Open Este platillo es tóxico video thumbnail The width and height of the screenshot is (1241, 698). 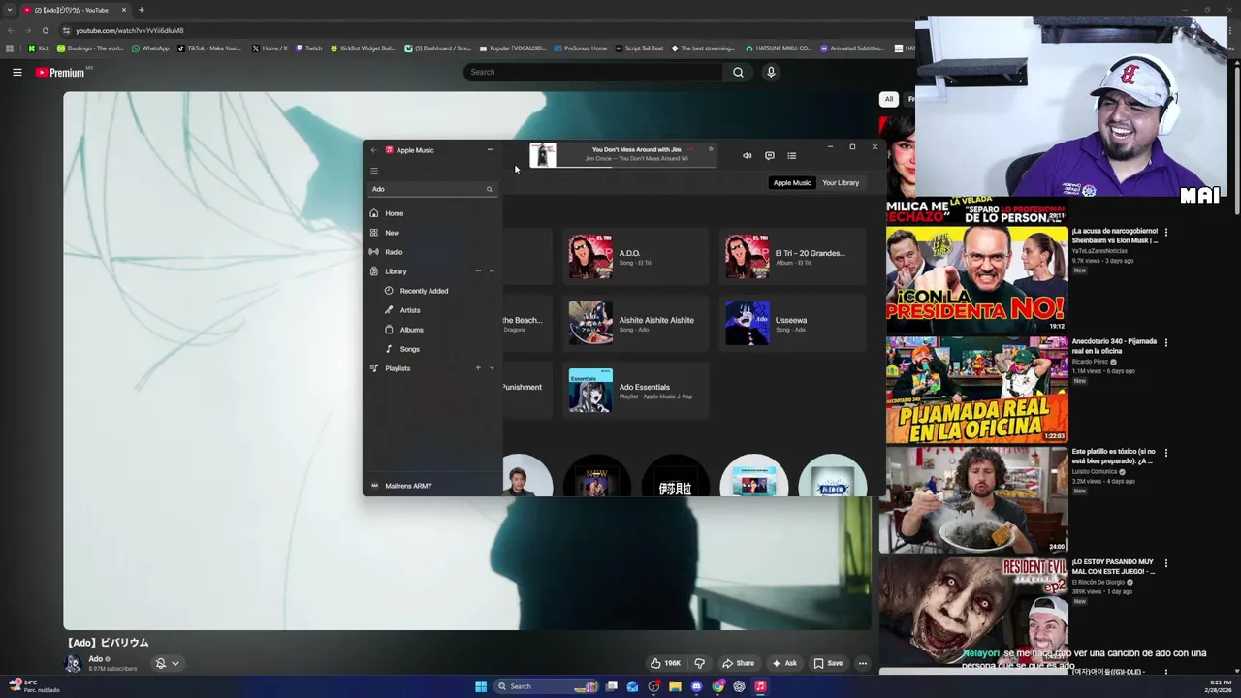[976, 500]
